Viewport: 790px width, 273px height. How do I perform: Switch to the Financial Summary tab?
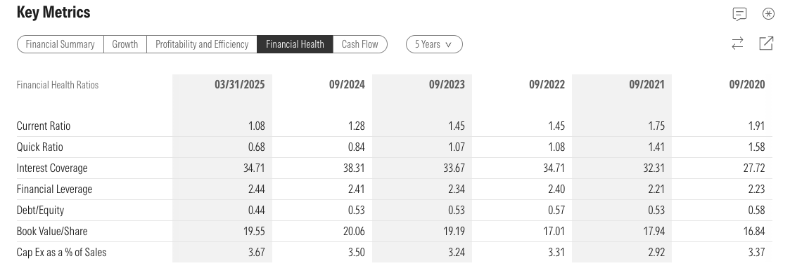point(60,44)
